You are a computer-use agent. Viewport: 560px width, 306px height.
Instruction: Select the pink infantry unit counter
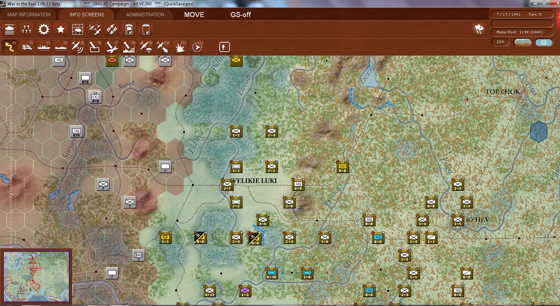click(245, 291)
